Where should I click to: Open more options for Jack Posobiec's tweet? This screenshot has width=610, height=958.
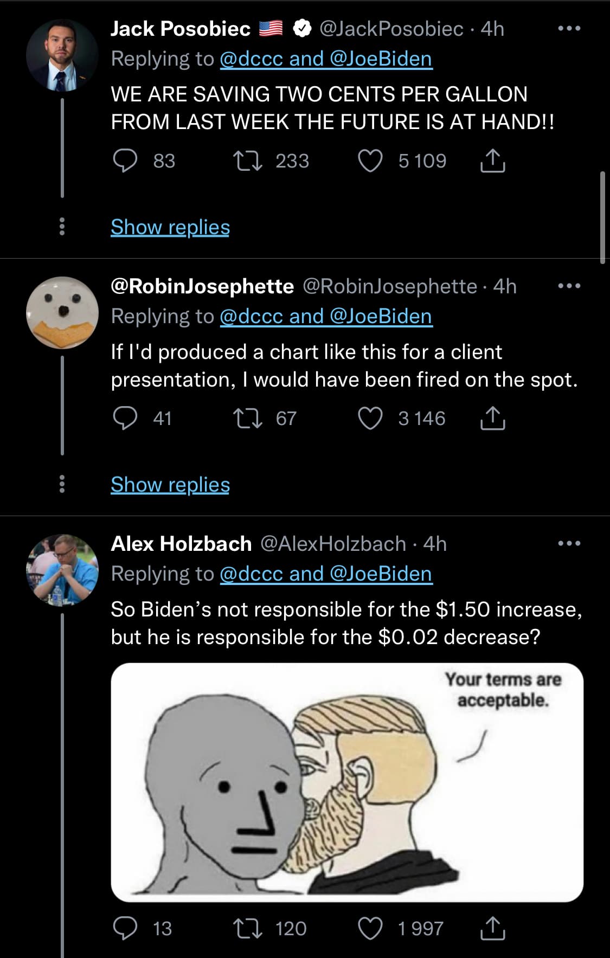click(569, 28)
